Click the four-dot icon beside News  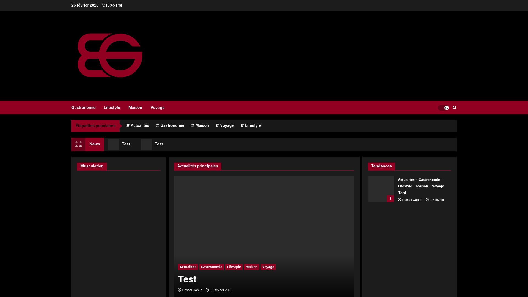pyautogui.click(x=78, y=144)
